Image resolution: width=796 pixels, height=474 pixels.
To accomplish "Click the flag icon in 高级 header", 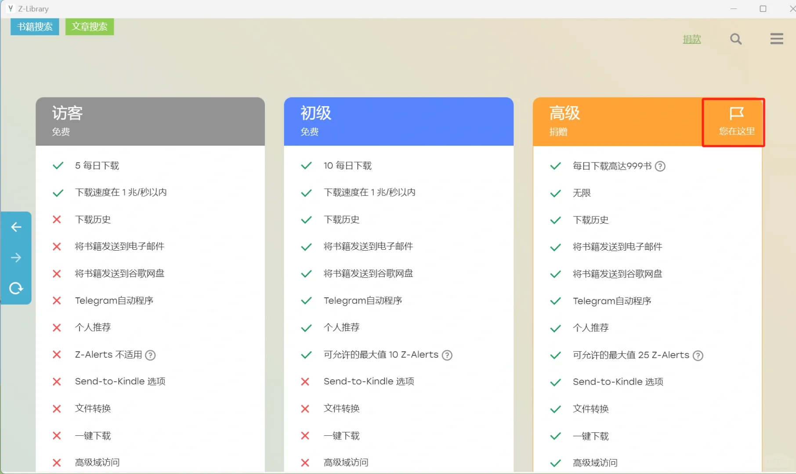I will pyautogui.click(x=737, y=113).
